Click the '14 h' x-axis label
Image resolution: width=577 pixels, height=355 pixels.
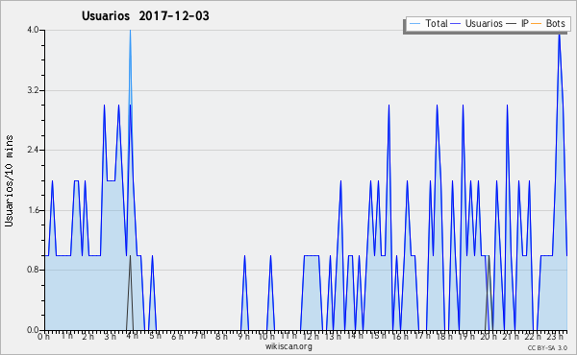pyautogui.click(x=355, y=336)
